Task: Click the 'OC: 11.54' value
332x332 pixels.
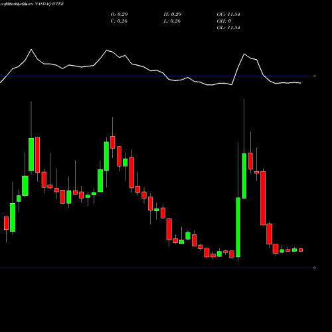Action: 228,15
